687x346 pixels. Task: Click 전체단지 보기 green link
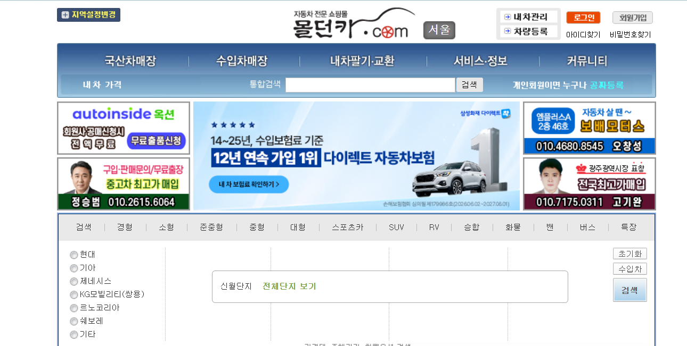[x=289, y=286]
